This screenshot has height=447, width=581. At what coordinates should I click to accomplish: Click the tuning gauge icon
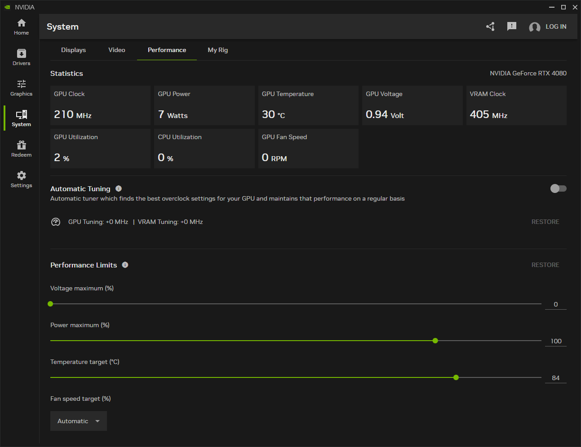tap(56, 222)
